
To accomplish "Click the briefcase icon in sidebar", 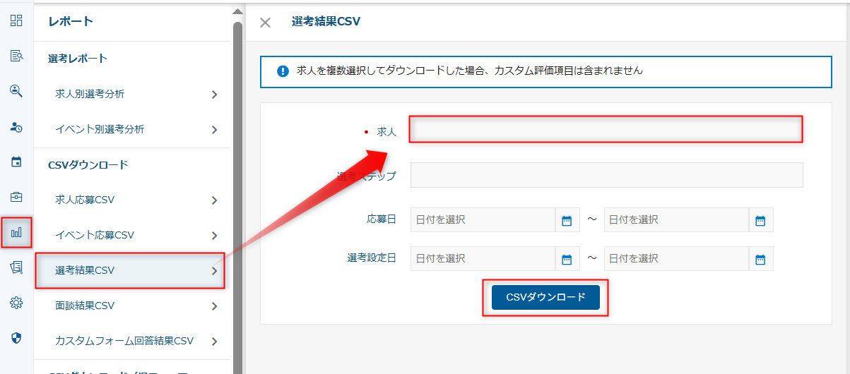I will (x=16, y=197).
